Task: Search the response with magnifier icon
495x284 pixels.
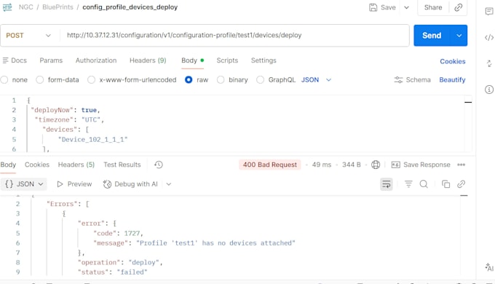Action: 424,184
